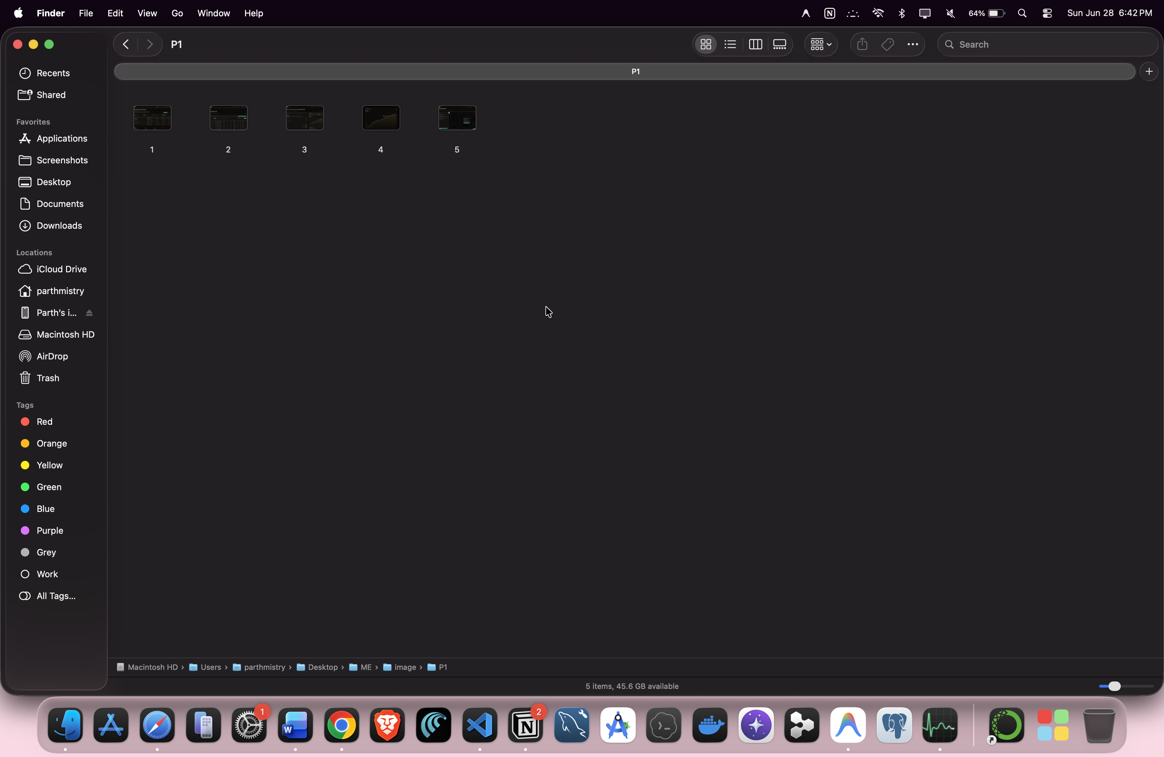Open Apple menu

pyautogui.click(x=18, y=13)
